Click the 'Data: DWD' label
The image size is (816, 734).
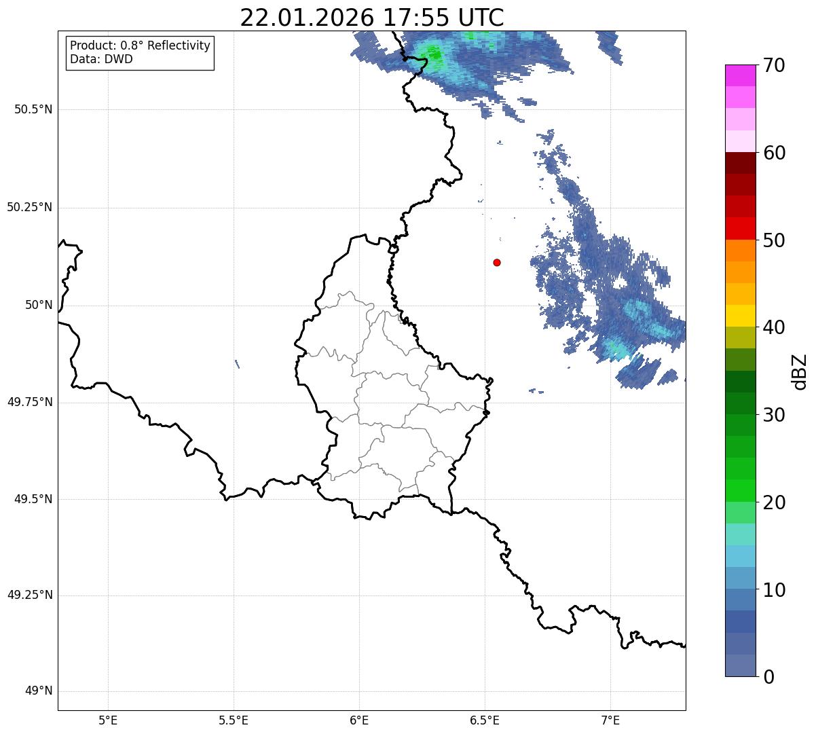[x=101, y=59]
